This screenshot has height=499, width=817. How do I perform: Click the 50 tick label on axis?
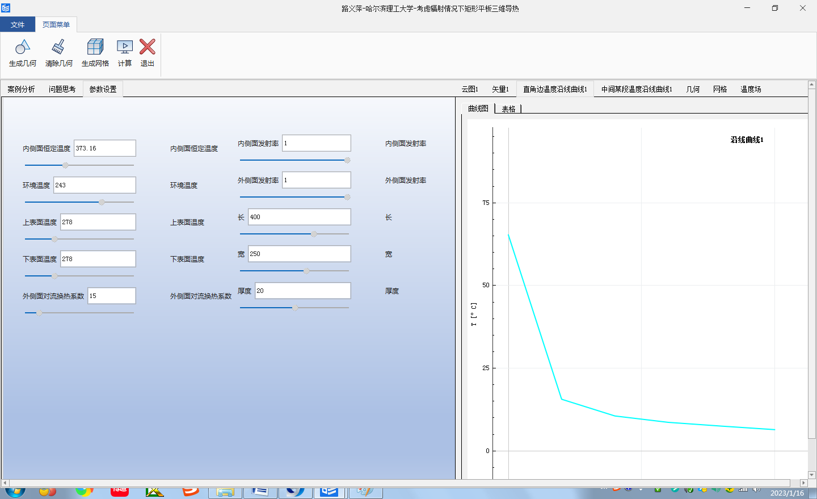pos(486,285)
